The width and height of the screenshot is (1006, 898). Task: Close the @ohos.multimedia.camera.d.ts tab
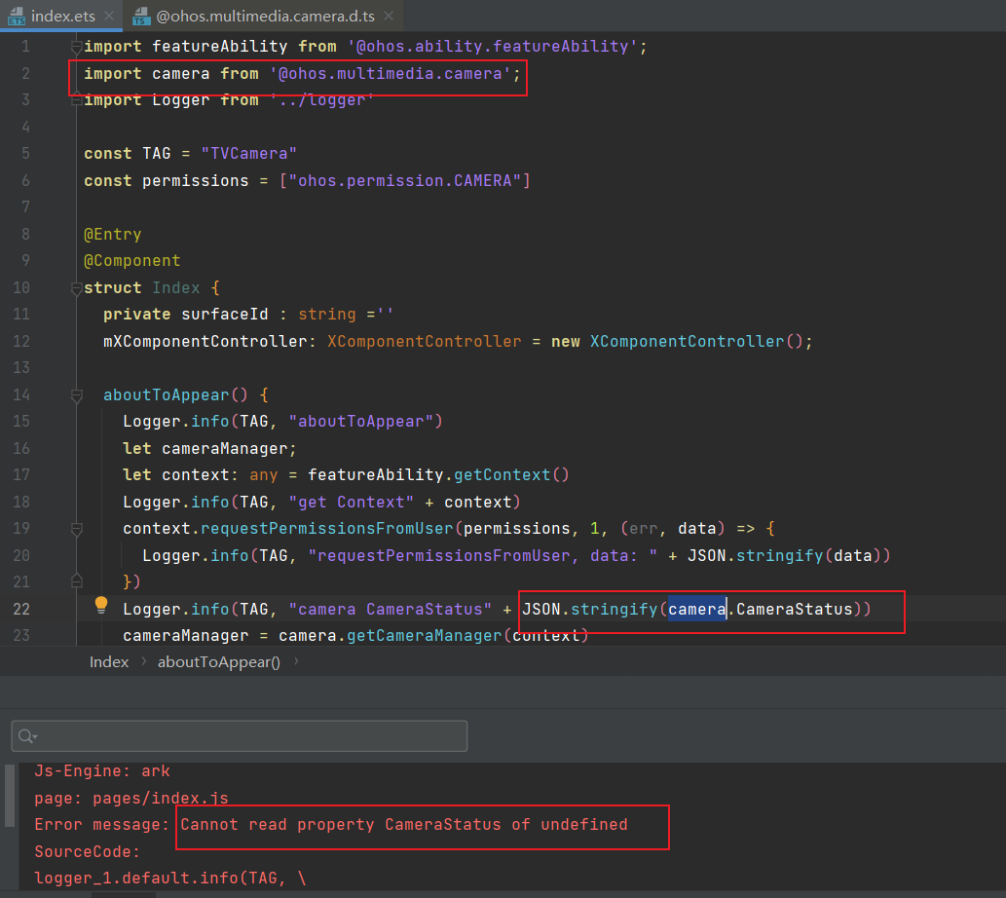click(x=389, y=16)
